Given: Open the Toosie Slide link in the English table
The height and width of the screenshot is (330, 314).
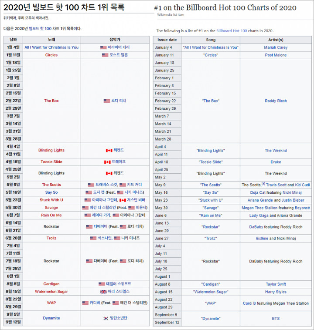Looking at the screenshot, I should tap(211, 162).
